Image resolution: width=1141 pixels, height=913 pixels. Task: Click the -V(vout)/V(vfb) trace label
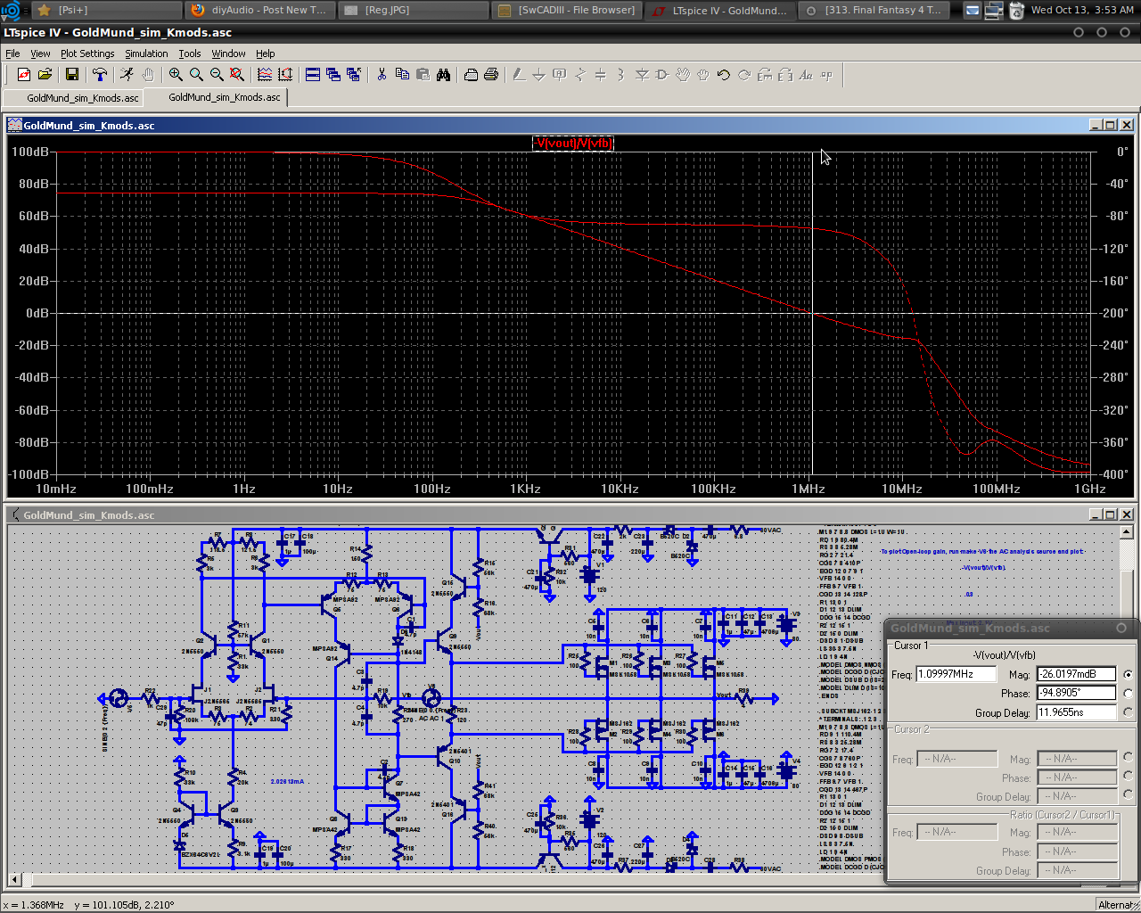(x=573, y=143)
